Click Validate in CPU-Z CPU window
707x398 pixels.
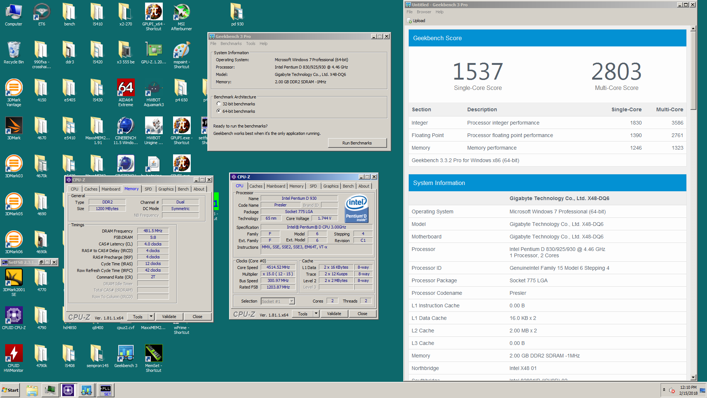(334, 314)
